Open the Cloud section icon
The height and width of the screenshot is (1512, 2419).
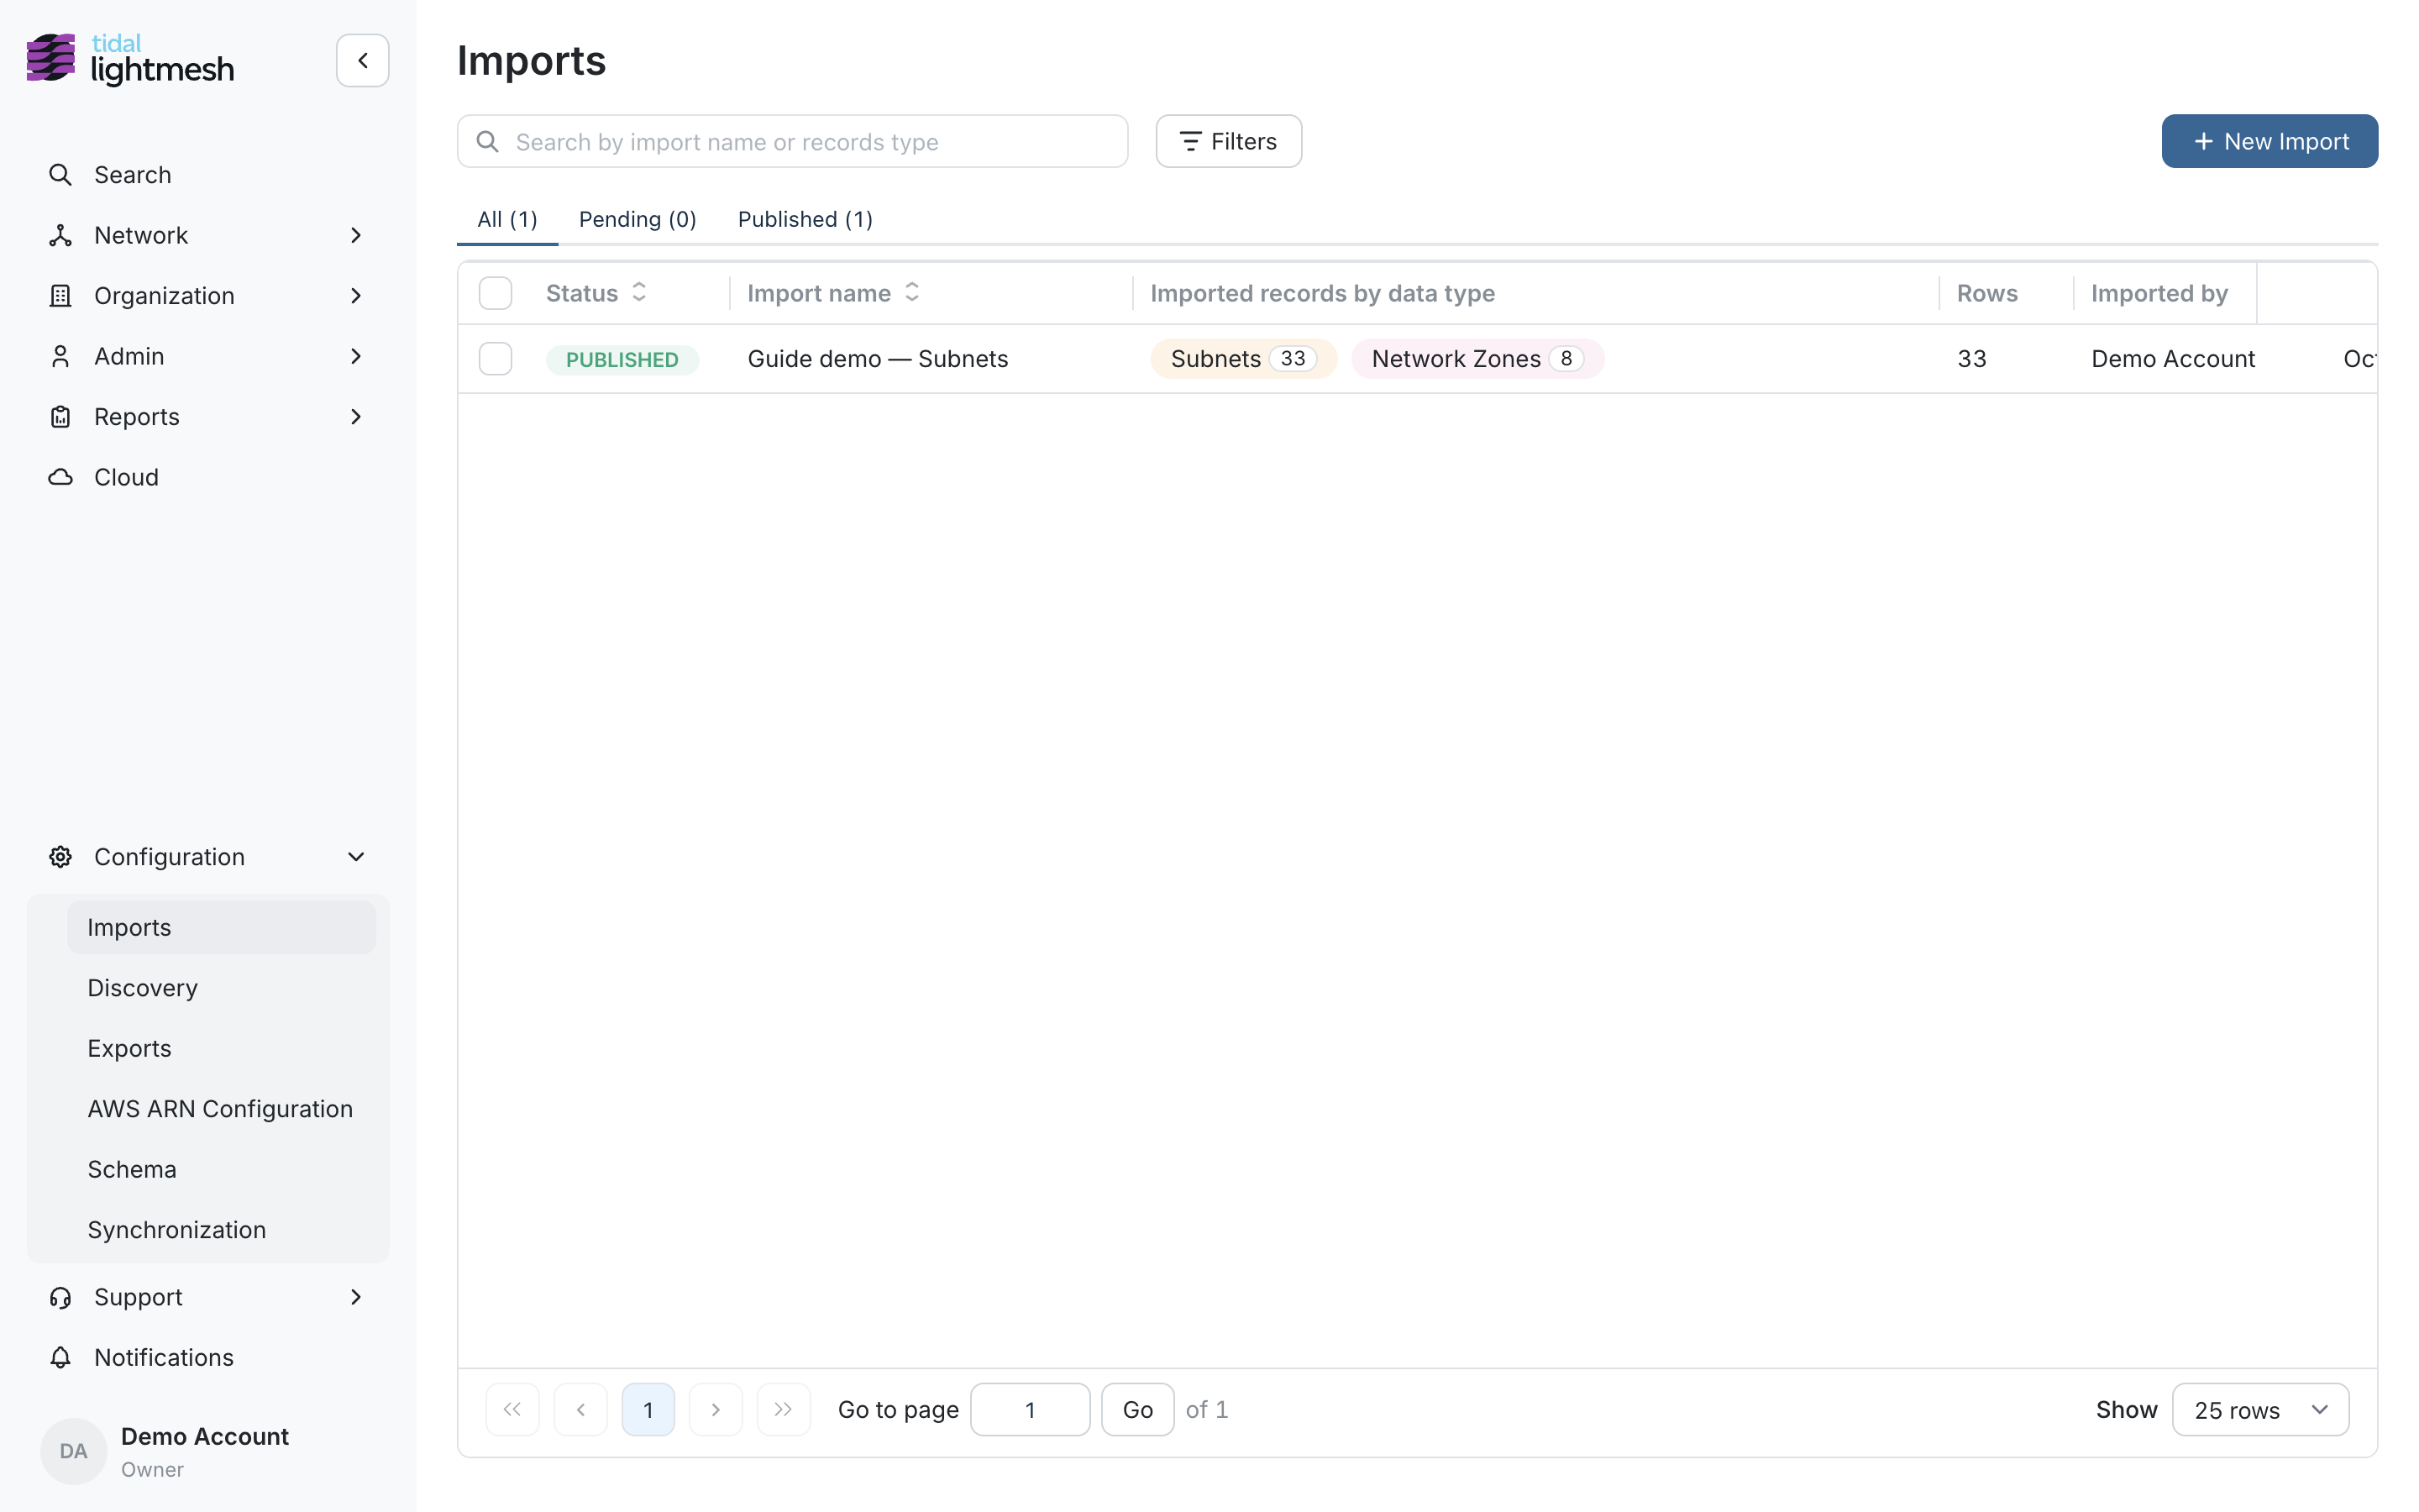pos(61,477)
